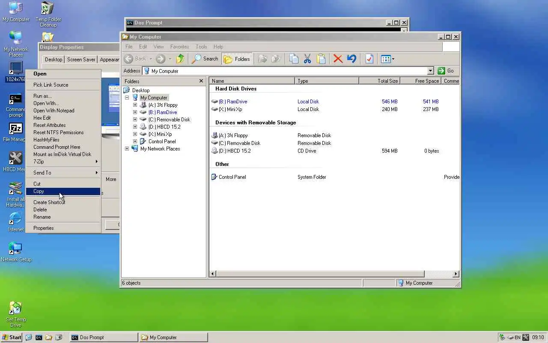Expand the (D:) HBCD 15.2 tree node

[135, 127]
